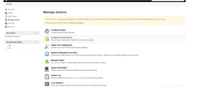Select Manage Jenkins text in sidebar
The width and height of the screenshot is (211, 106).
point(14,20)
